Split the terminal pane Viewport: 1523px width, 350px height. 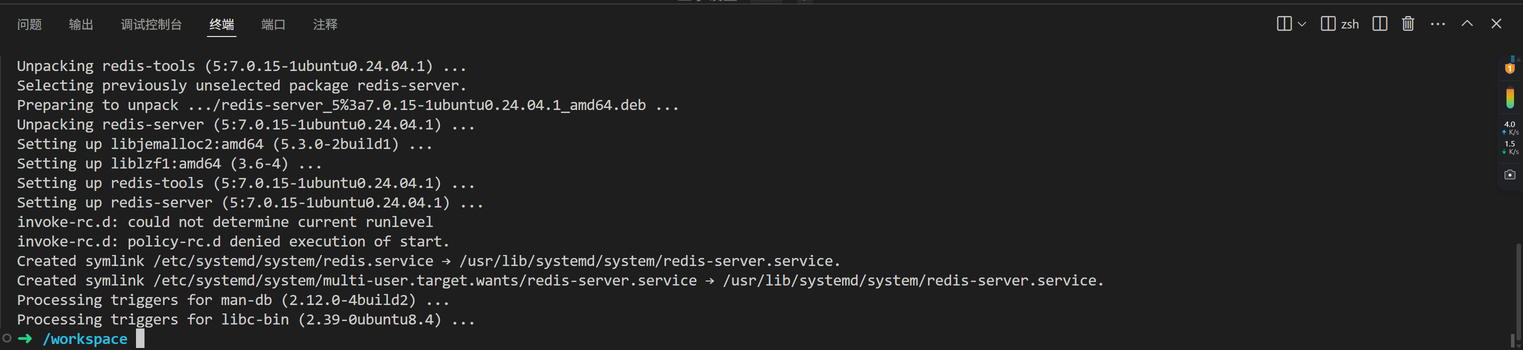1380,23
